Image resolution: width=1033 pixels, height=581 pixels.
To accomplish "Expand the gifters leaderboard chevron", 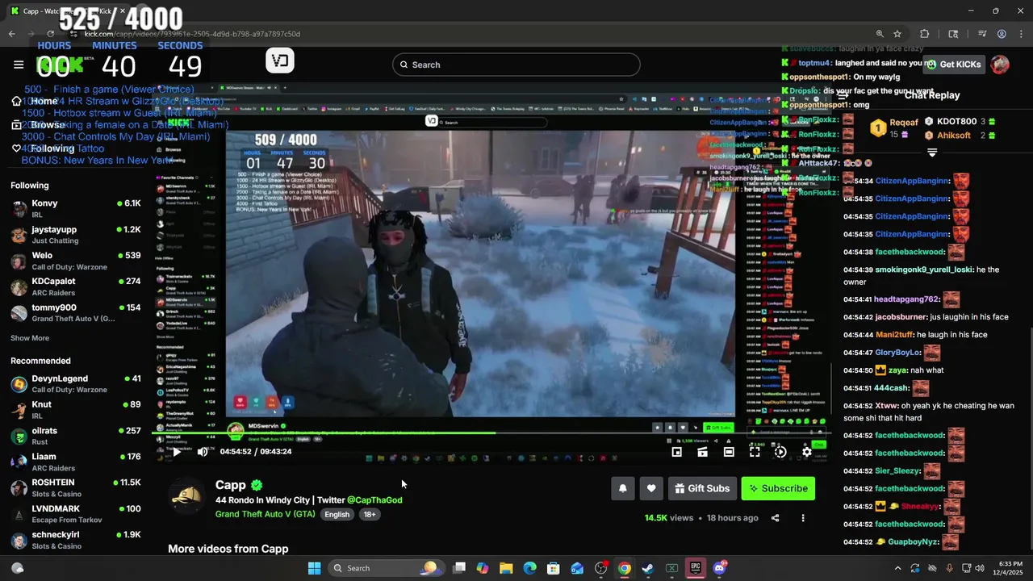I will point(932,153).
